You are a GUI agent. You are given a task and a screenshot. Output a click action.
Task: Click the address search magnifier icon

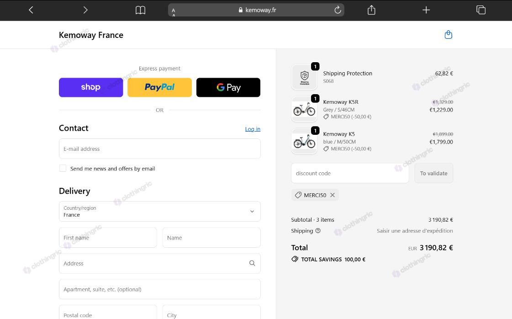(252, 263)
